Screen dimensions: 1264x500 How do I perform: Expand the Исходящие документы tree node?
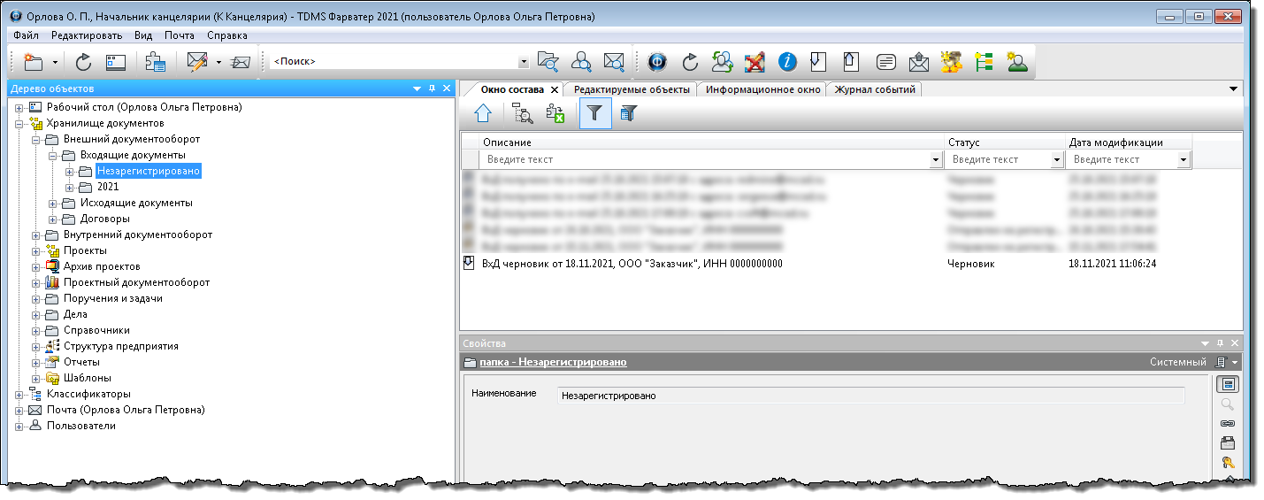click(x=54, y=203)
